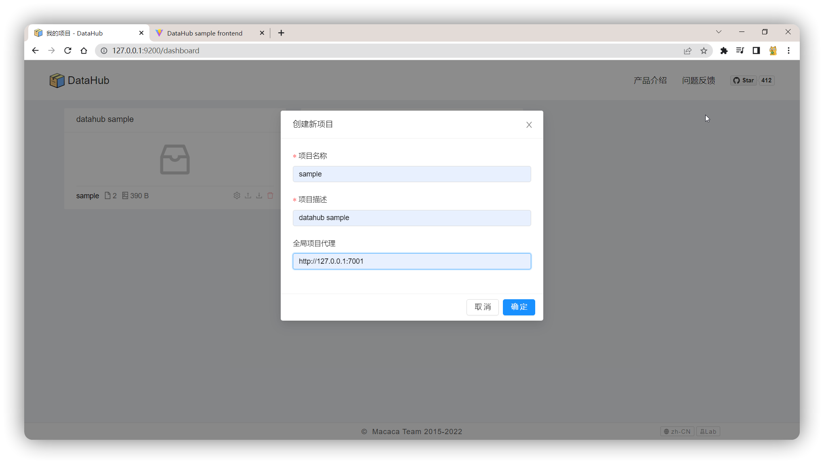Click the browser back arrow
Viewport: 824px width, 464px height.
click(35, 50)
